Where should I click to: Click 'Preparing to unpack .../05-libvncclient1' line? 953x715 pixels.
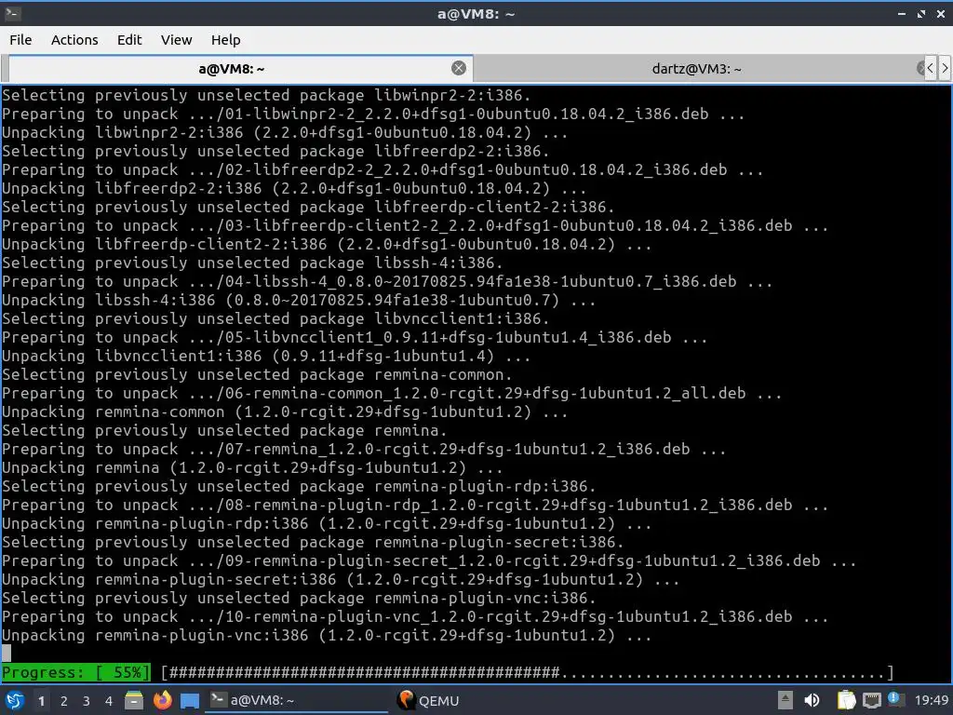355,337
